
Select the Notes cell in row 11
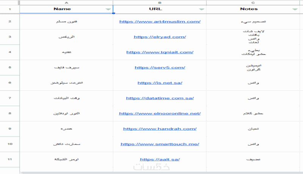(253, 159)
